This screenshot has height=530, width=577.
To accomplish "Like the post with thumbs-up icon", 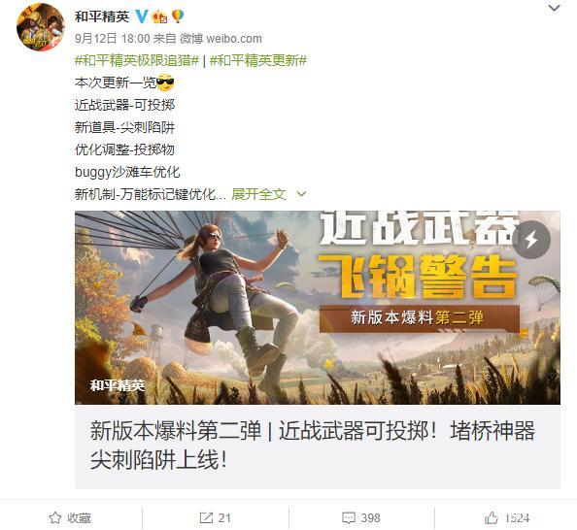I will tap(491, 517).
